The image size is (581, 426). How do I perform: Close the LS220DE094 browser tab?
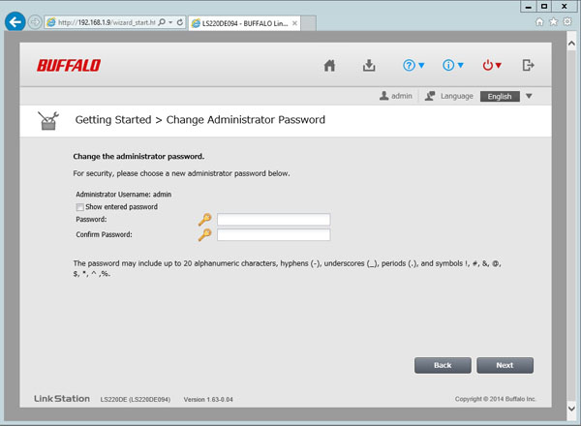[295, 23]
